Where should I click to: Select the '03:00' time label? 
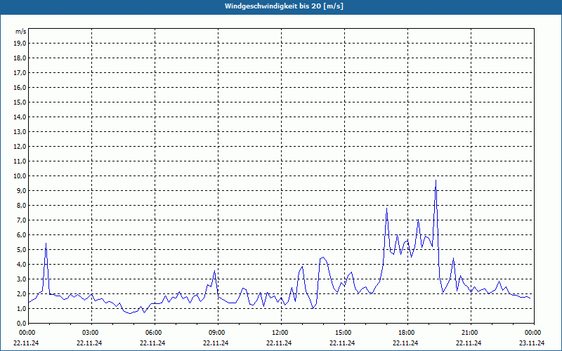(x=91, y=333)
